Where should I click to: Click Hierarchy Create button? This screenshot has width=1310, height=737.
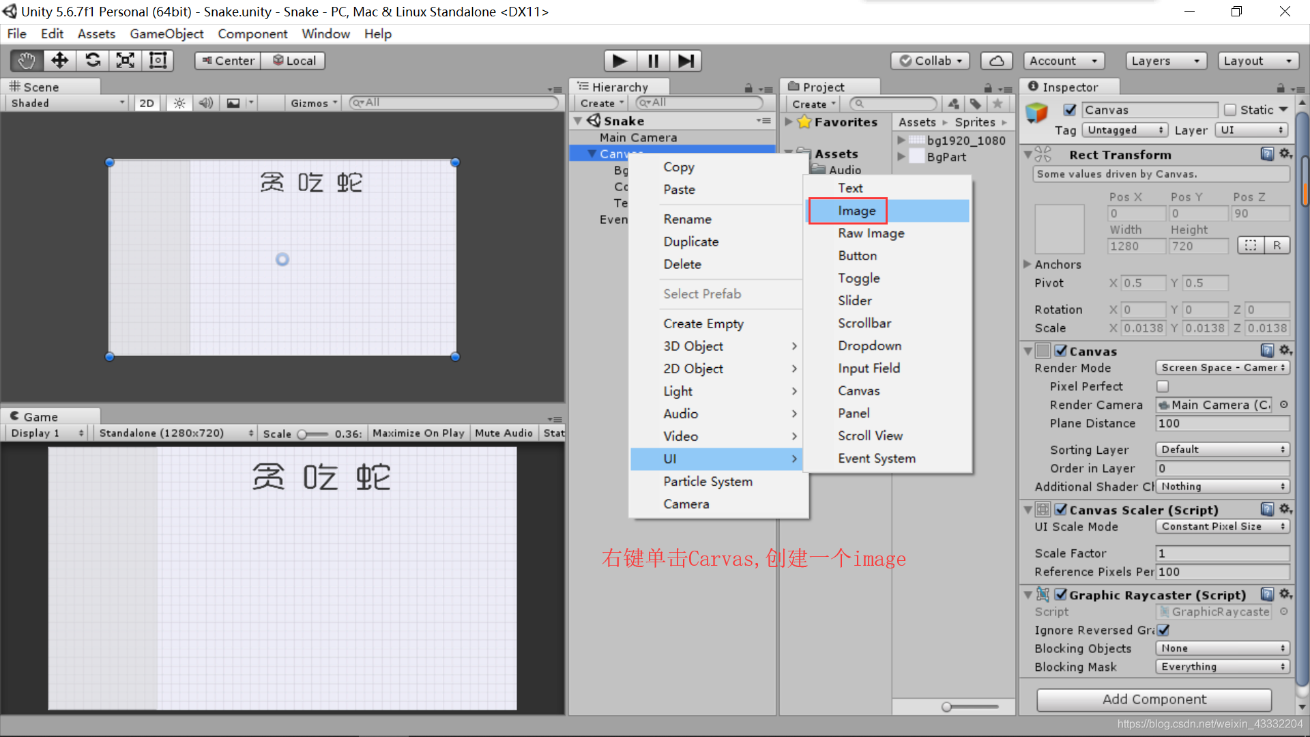coord(602,104)
